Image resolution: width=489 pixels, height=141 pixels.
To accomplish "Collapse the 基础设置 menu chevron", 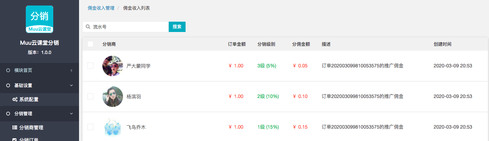I will (x=71, y=85).
